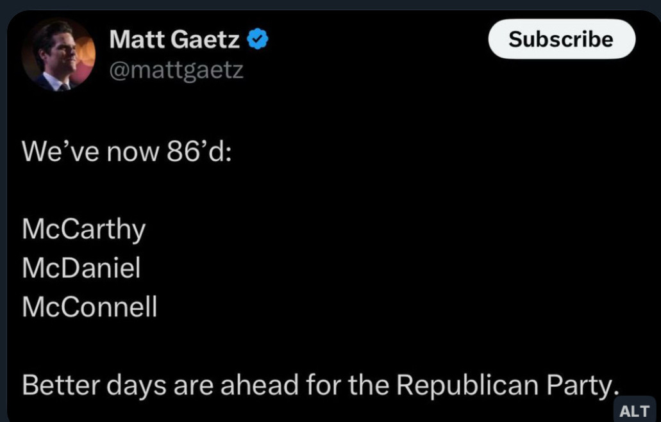Click the name McDaniel in the tweet

81,268
